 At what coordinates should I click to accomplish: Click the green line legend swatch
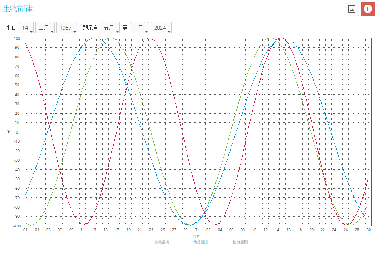181,242
